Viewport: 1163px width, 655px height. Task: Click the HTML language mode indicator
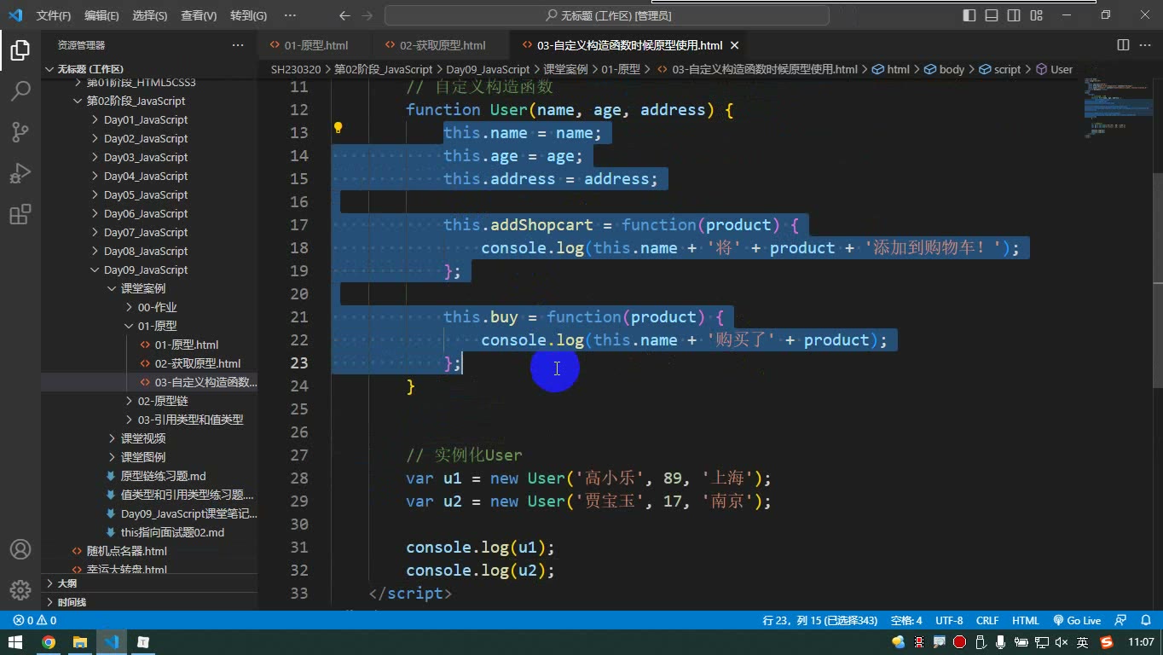coord(1025,621)
